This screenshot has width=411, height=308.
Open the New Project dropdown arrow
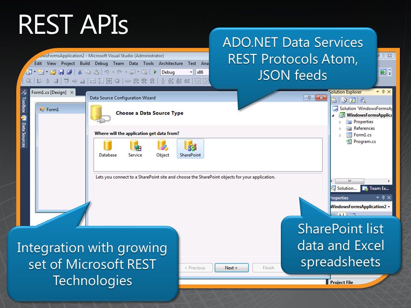(35, 72)
